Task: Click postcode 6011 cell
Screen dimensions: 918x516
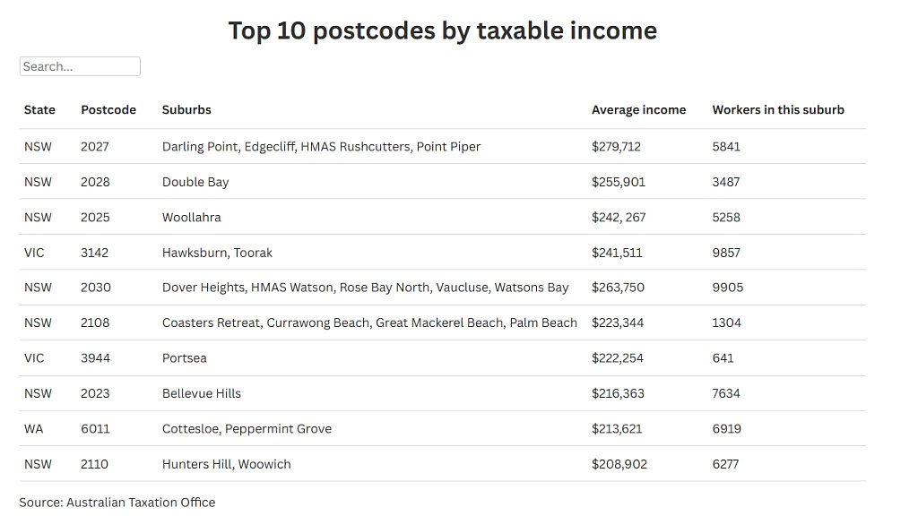Action: pos(95,429)
